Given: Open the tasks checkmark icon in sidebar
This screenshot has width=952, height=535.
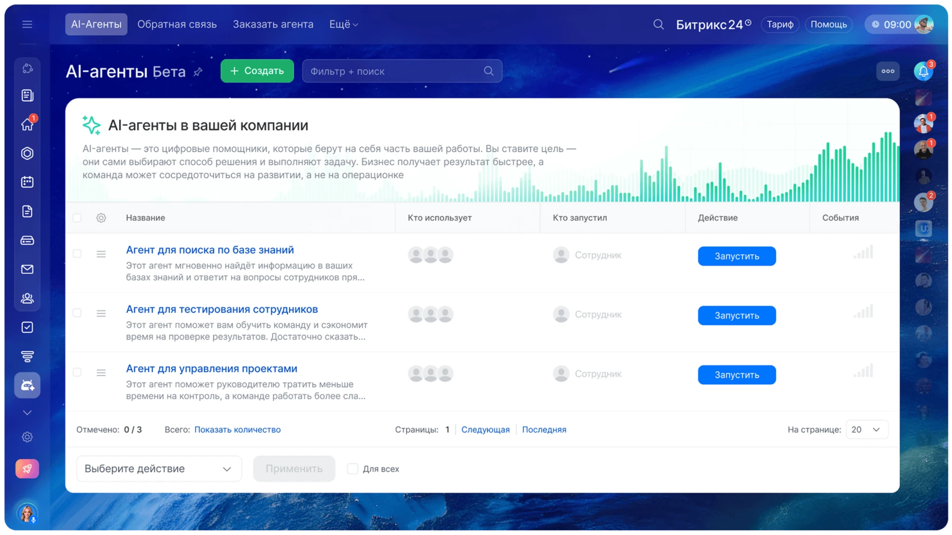Looking at the screenshot, I should [x=27, y=327].
